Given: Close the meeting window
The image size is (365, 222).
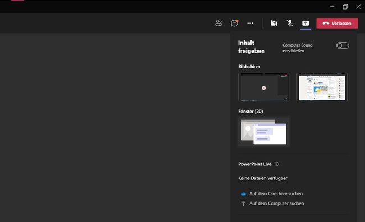Looking at the screenshot, I should pyautogui.click(x=358, y=7).
